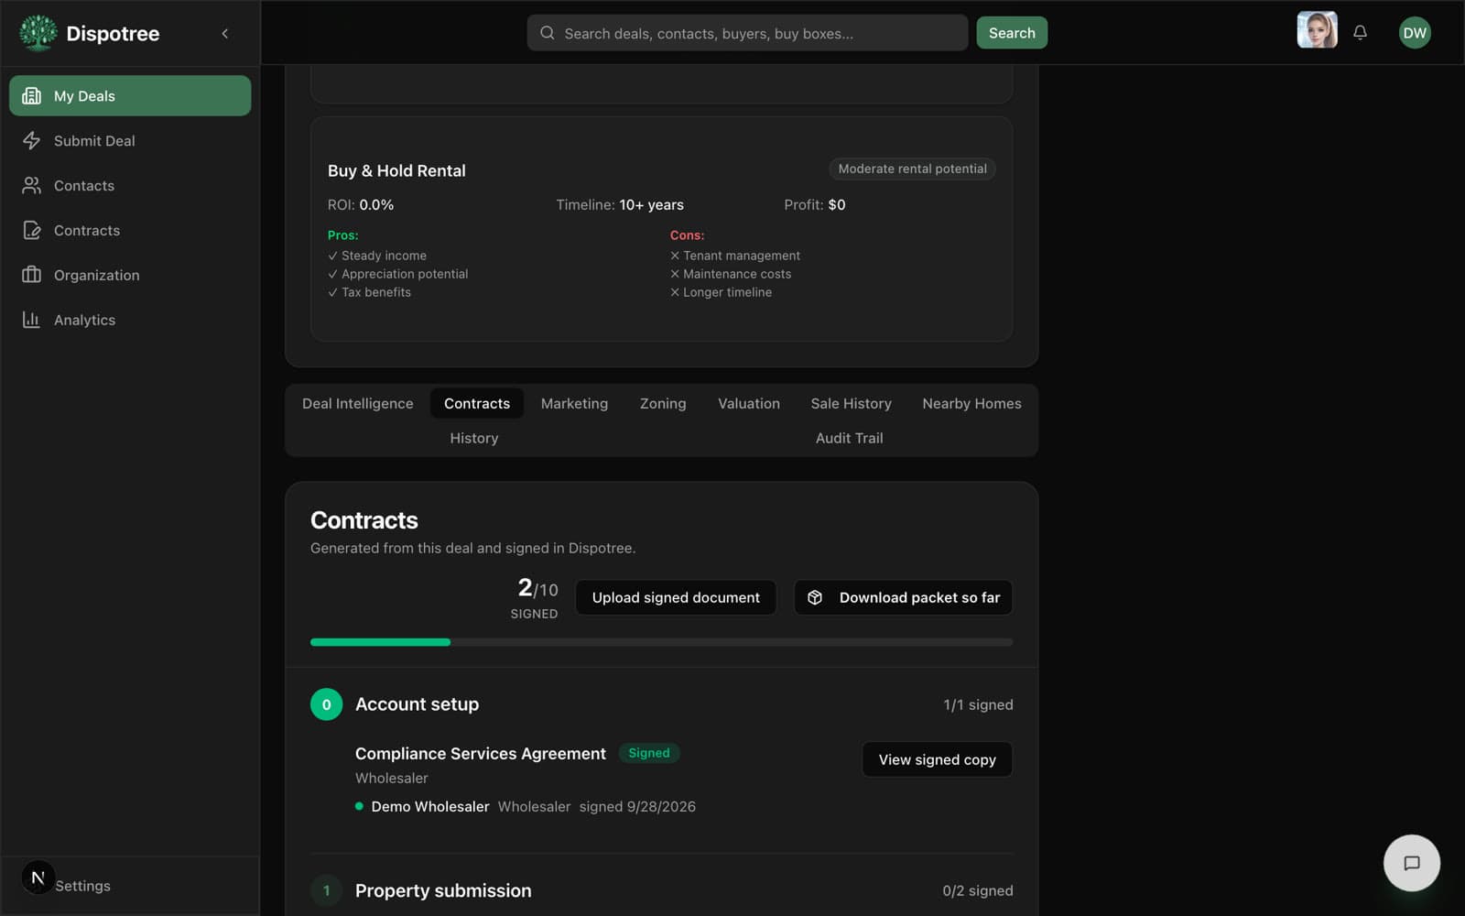Click View signed copy button
The height and width of the screenshot is (916, 1465).
937,759
